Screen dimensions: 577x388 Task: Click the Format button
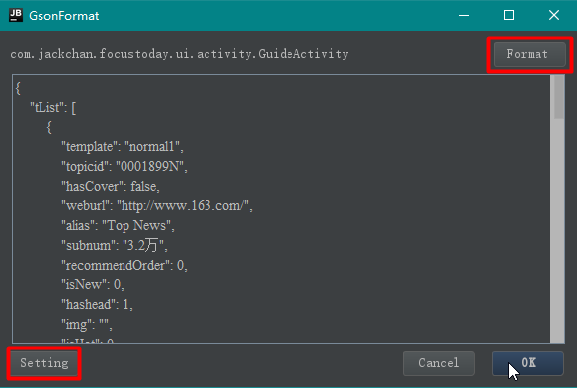[530, 54]
